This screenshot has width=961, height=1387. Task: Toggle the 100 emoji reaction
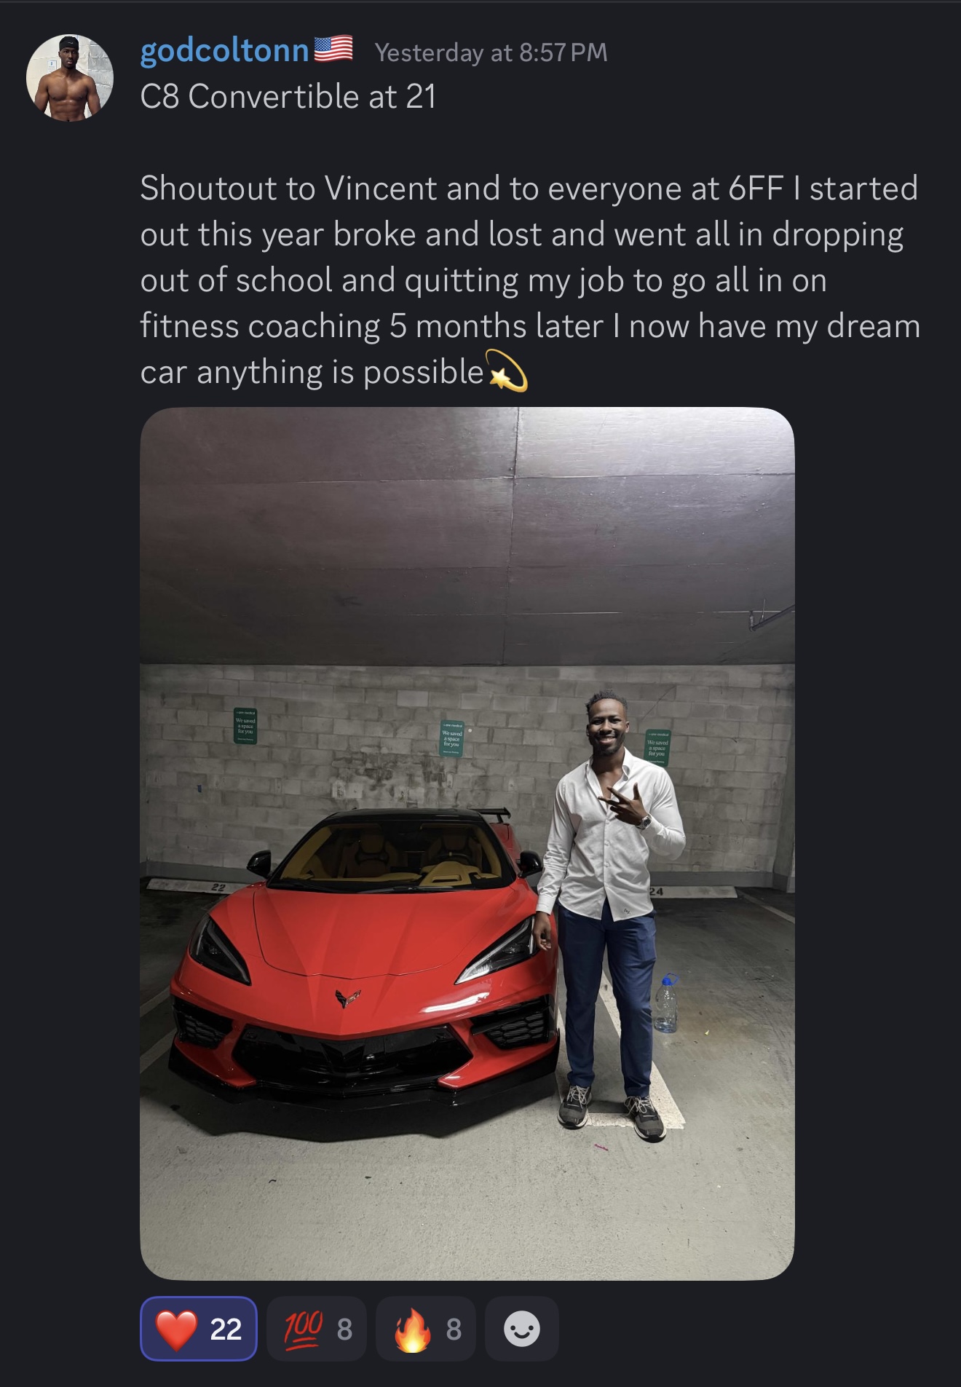point(317,1329)
